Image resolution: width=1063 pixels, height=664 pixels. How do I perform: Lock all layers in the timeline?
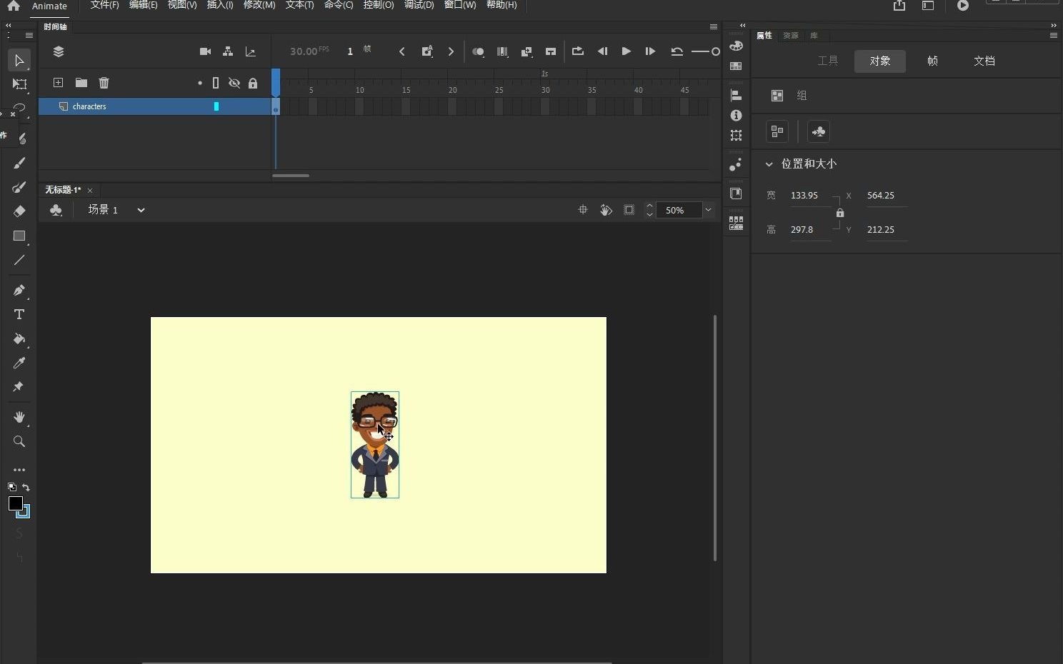click(x=254, y=83)
